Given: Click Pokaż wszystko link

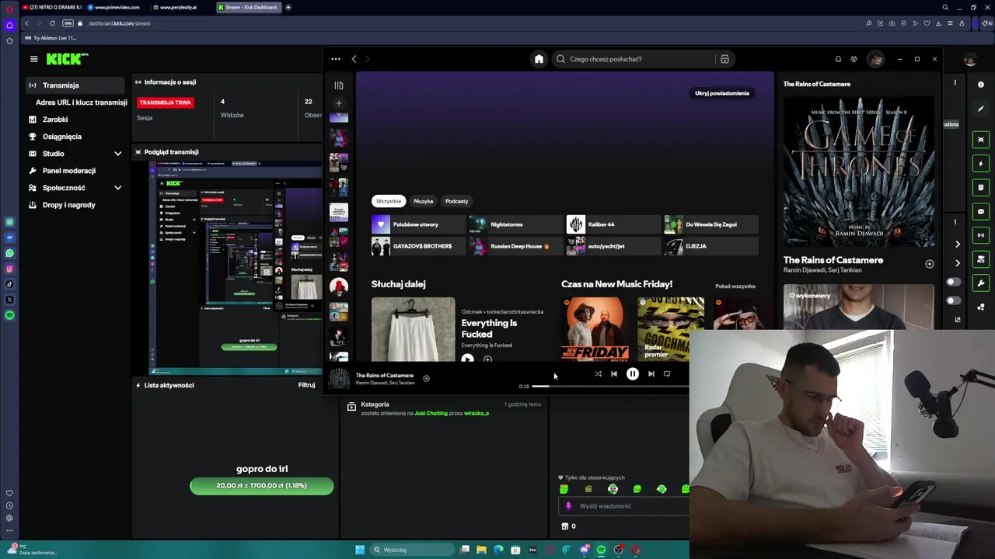Looking at the screenshot, I should [735, 286].
